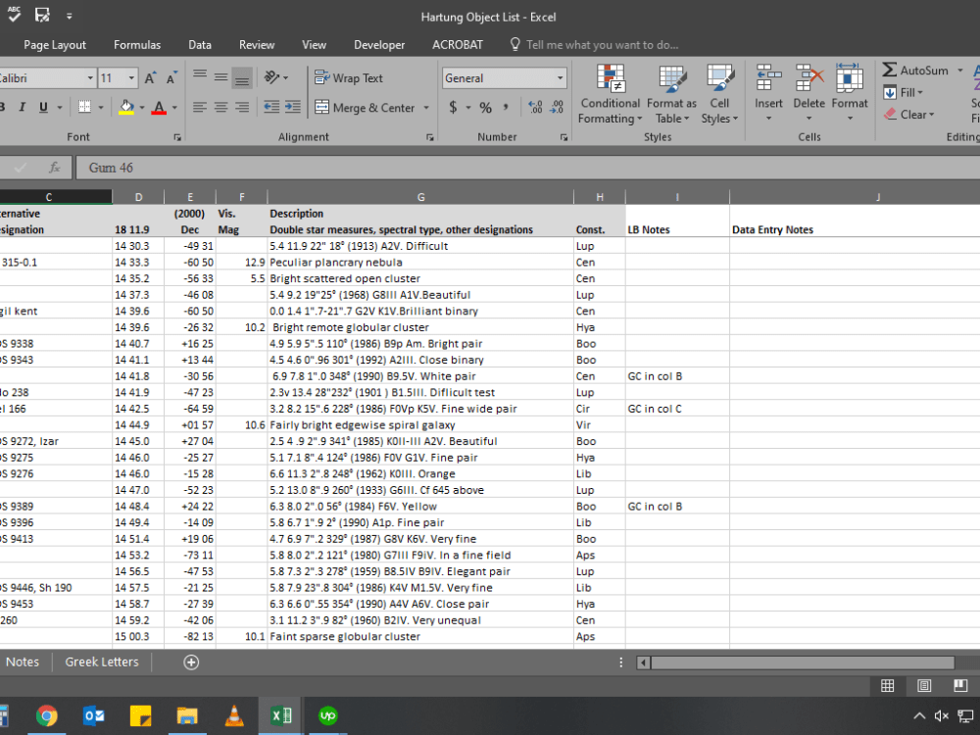Add a new sheet with the plus icon
The height and width of the screenshot is (735, 980).
(191, 662)
